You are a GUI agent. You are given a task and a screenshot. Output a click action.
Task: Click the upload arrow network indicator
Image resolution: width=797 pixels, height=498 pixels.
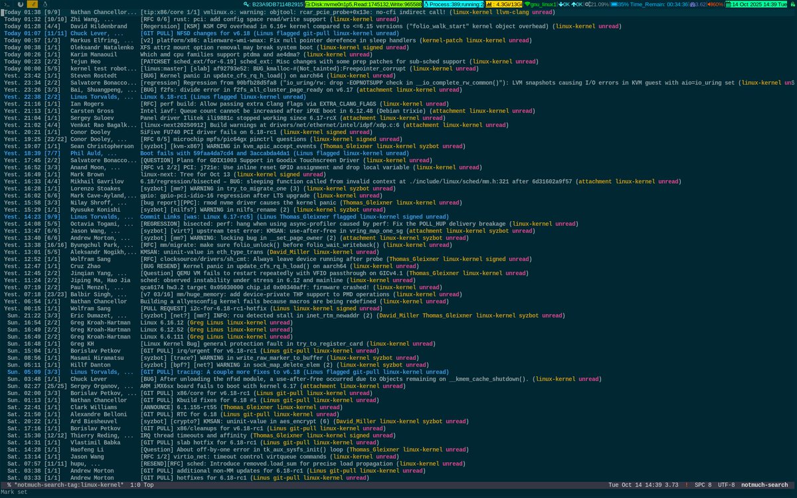tap(574, 4)
